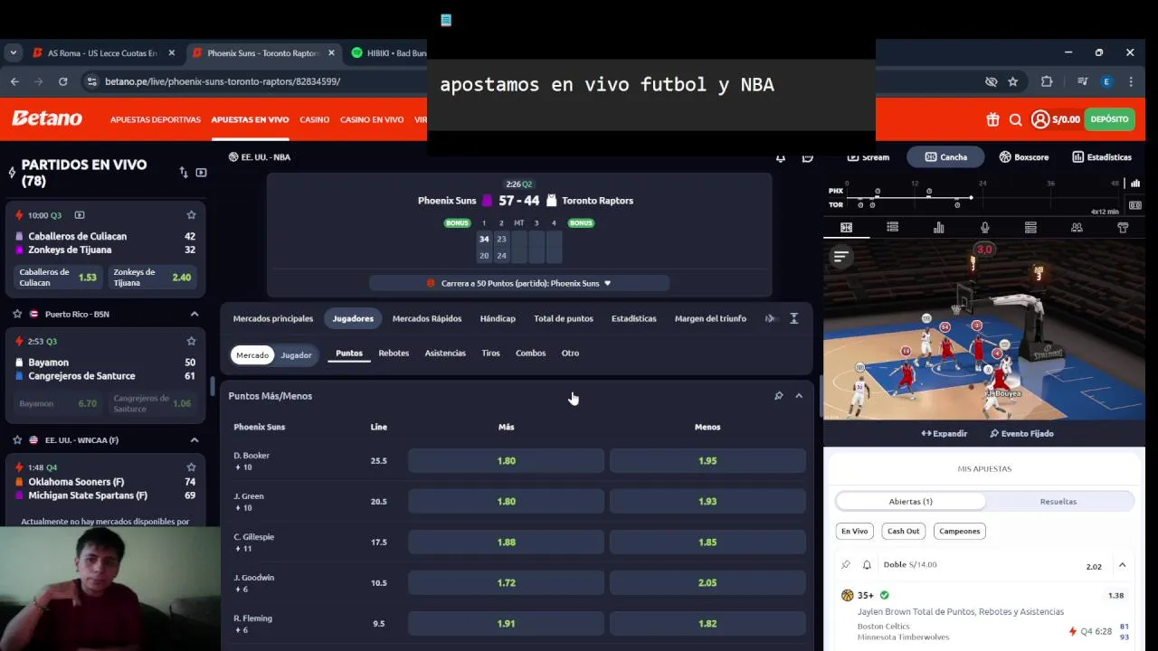
Task: Switch to Mercado view toggle
Action: click(x=252, y=355)
